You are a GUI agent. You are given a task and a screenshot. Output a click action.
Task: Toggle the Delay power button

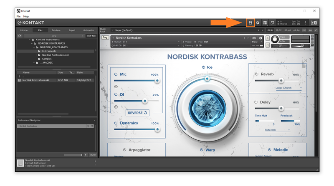coord(256,102)
